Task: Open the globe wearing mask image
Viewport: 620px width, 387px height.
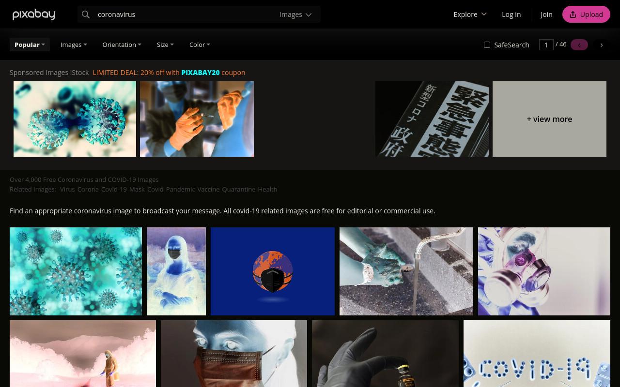Action: click(x=273, y=271)
